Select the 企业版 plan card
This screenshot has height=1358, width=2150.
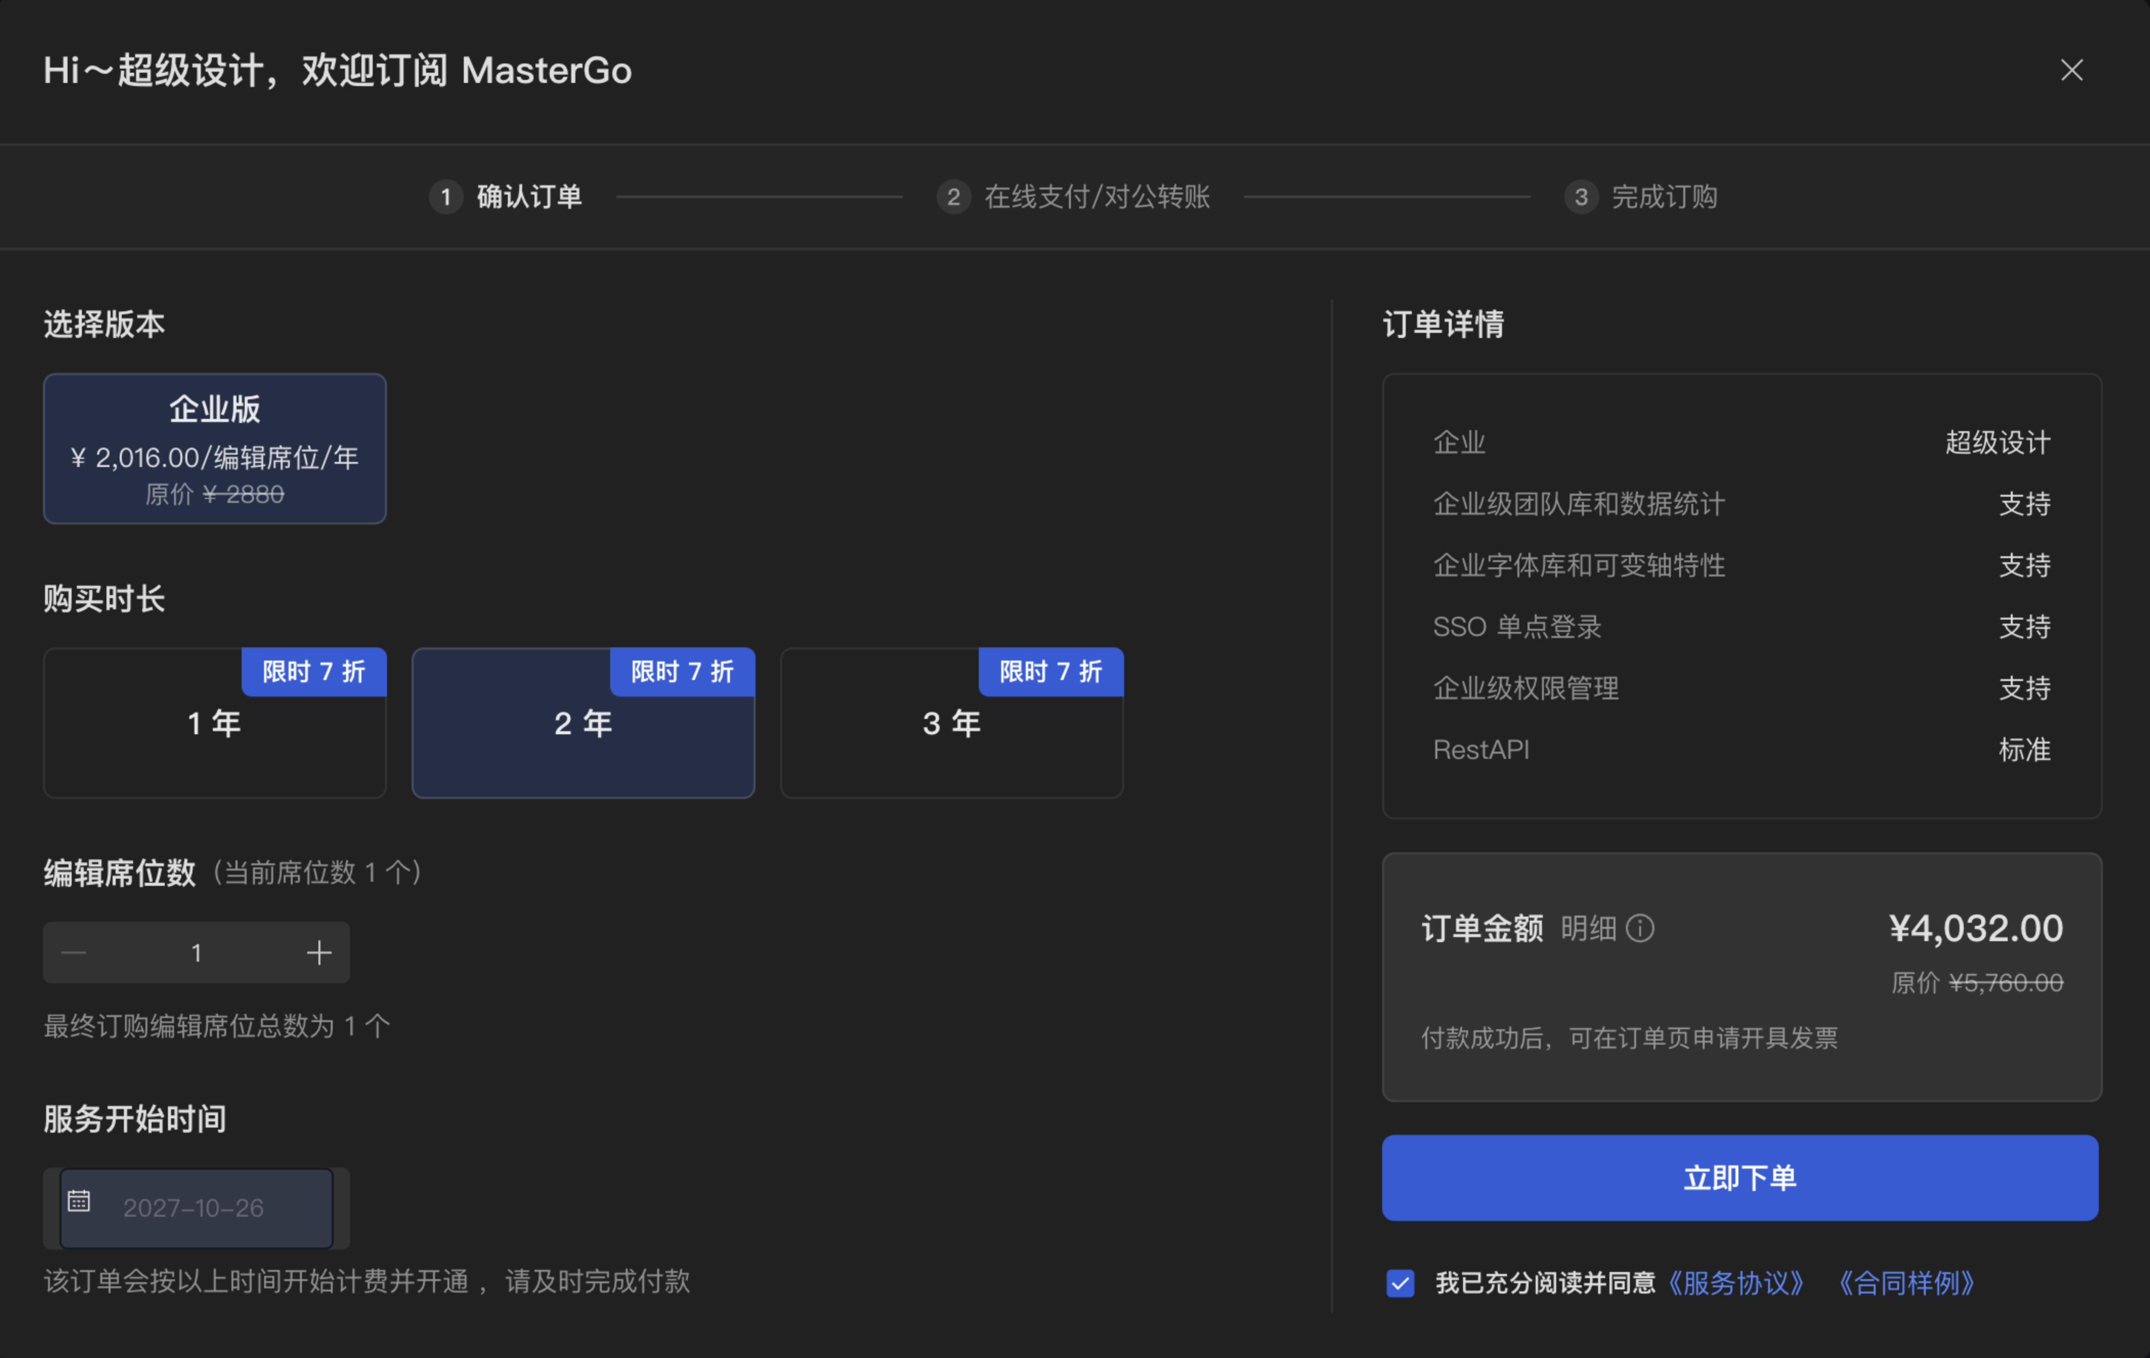(x=215, y=449)
